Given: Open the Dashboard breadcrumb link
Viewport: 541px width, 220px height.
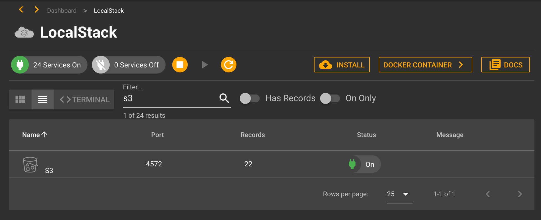Looking at the screenshot, I should click(62, 11).
